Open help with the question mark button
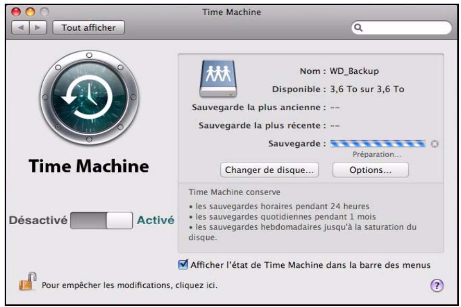The image size is (461, 307). tap(437, 285)
